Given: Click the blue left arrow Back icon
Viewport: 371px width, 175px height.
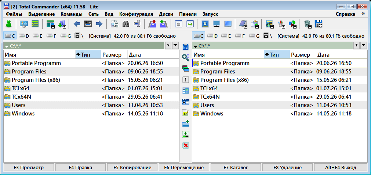Looking at the screenshot, I should coord(77,24).
